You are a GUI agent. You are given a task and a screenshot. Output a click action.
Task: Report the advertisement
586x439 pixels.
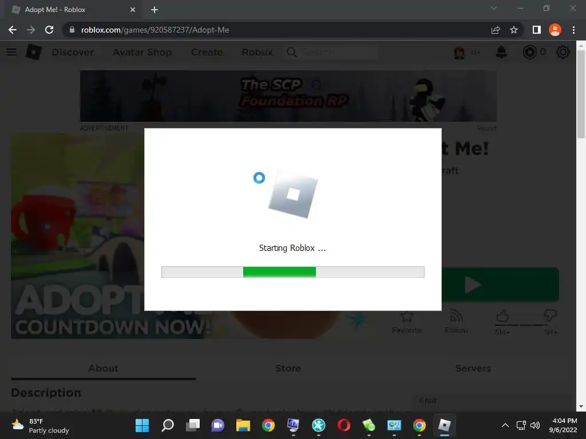click(486, 128)
